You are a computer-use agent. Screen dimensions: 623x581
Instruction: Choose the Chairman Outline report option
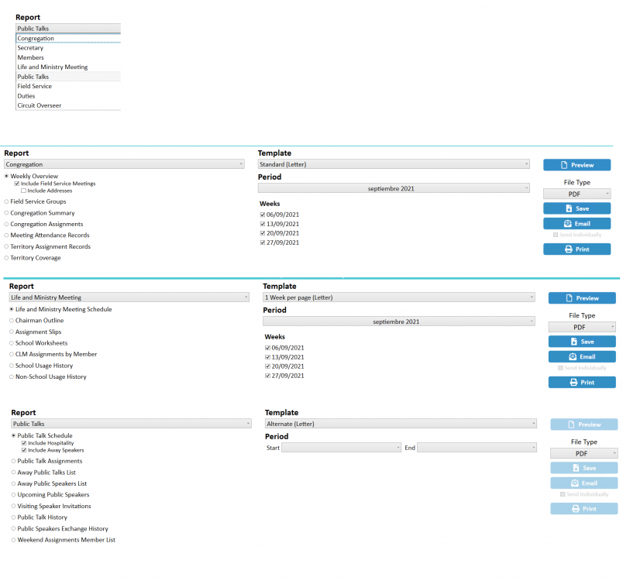pyautogui.click(x=12, y=320)
